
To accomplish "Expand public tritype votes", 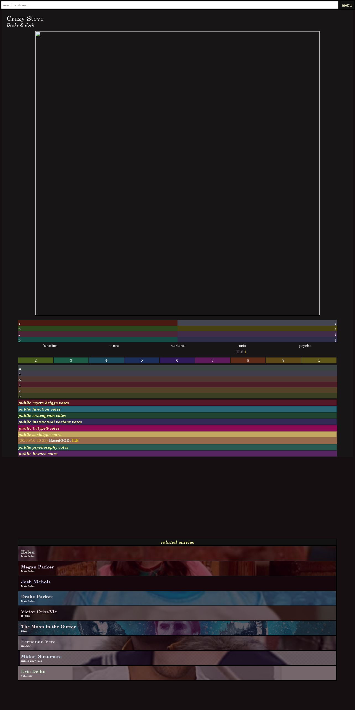I will [x=177, y=428].
